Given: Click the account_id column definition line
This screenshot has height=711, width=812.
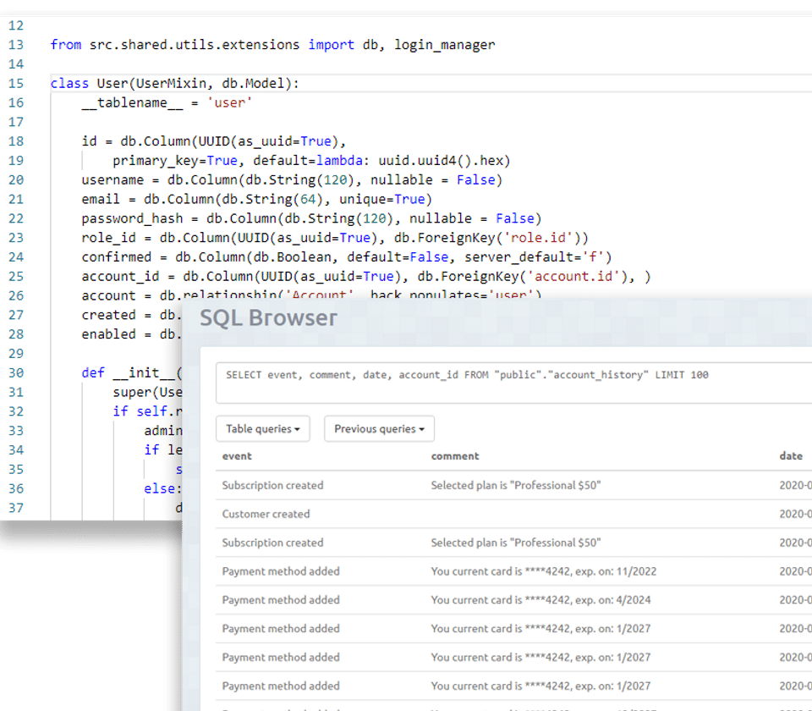Looking at the screenshot, I should [365, 277].
